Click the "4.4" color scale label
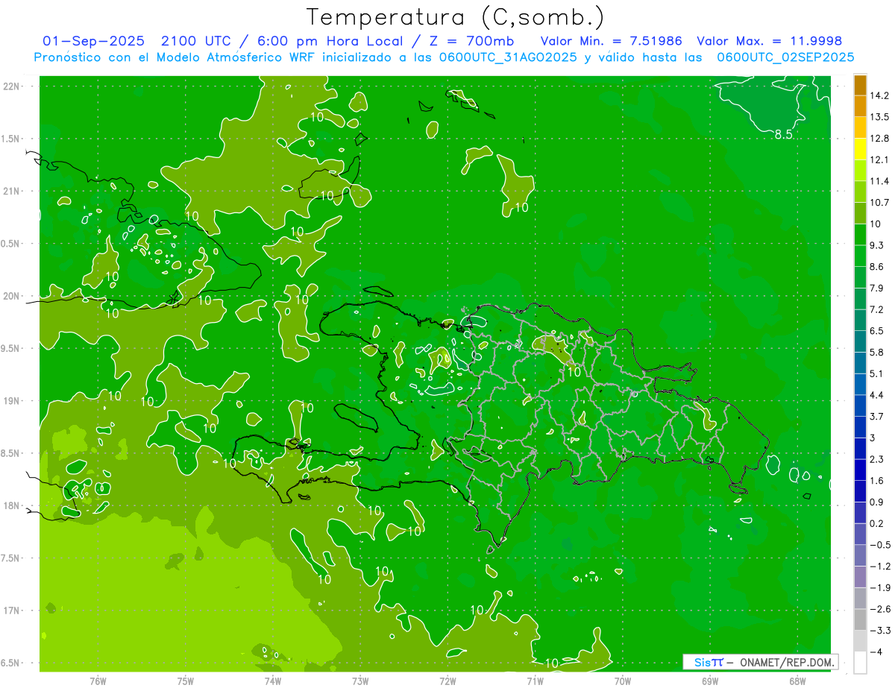 tap(877, 395)
